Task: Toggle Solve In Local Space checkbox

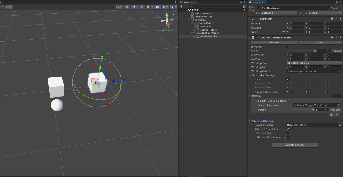Action: (288, 129)
